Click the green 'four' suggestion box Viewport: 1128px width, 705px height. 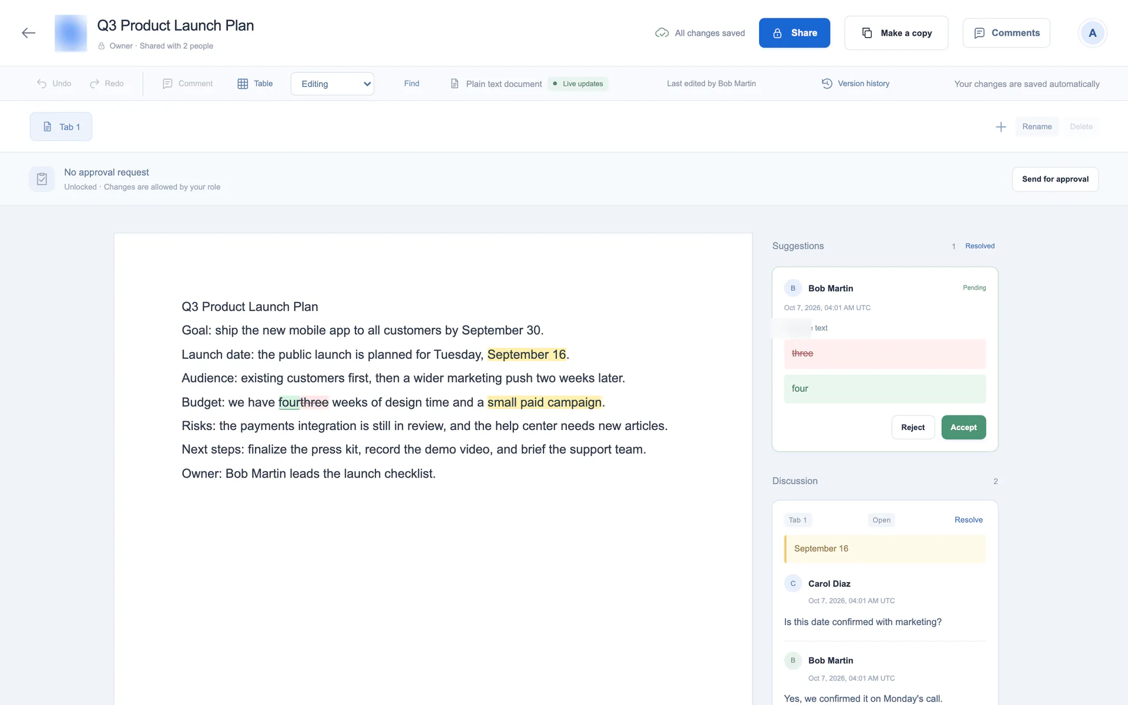885,389
